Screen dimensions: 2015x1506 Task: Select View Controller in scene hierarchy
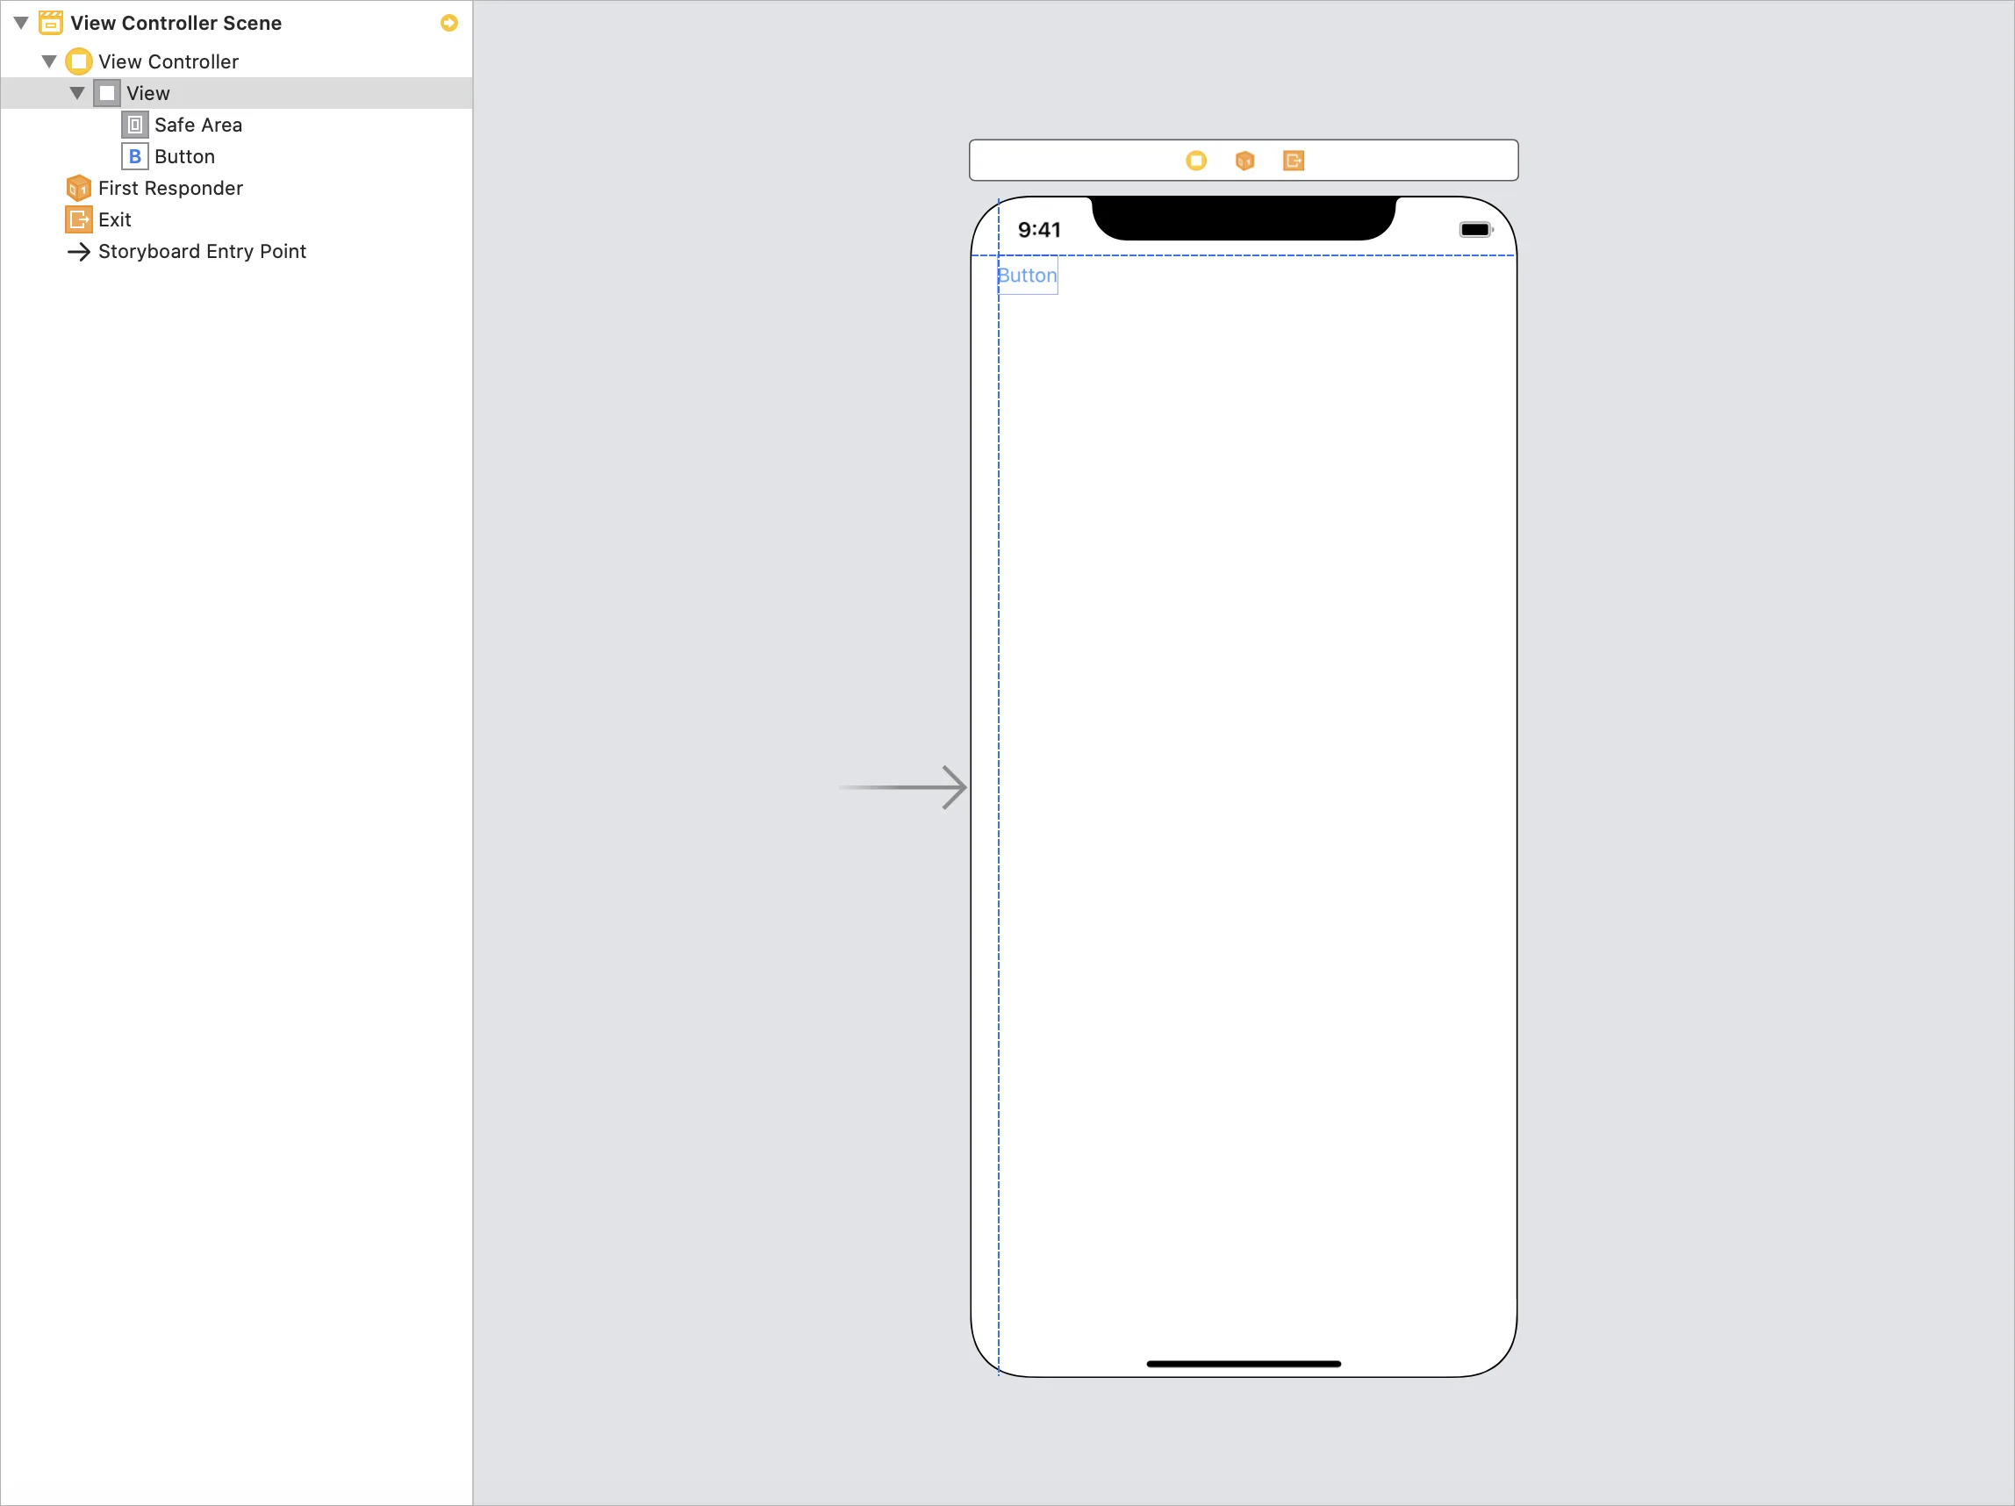(166, 60)
